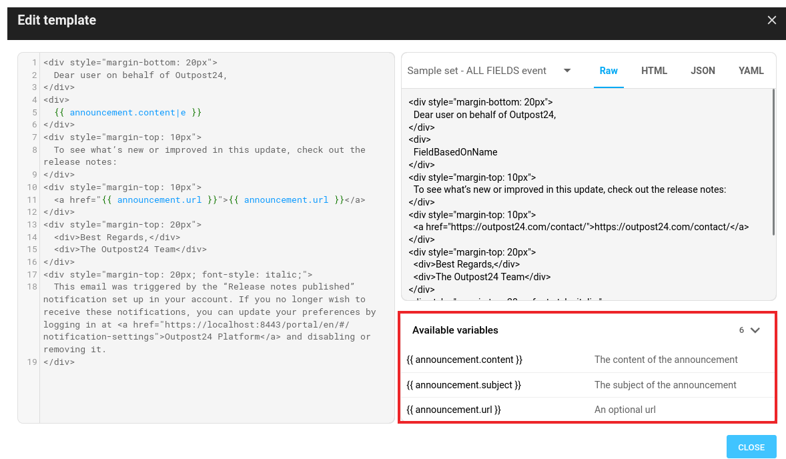This screenshot has width=786, height=459.
Task: Click the Available variables header
Action: (455, 330)
